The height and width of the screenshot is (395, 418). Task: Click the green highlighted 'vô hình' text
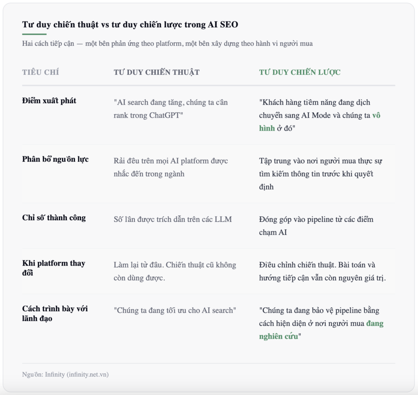[376, 115]
